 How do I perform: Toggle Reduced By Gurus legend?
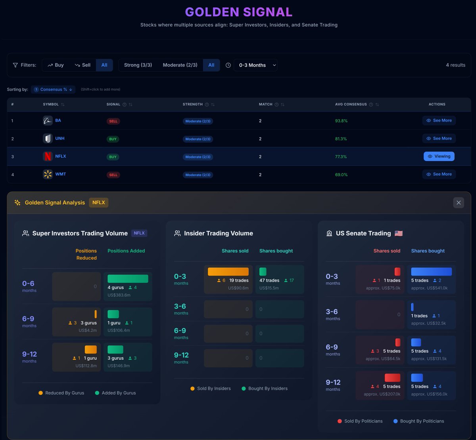click(61, 393)
